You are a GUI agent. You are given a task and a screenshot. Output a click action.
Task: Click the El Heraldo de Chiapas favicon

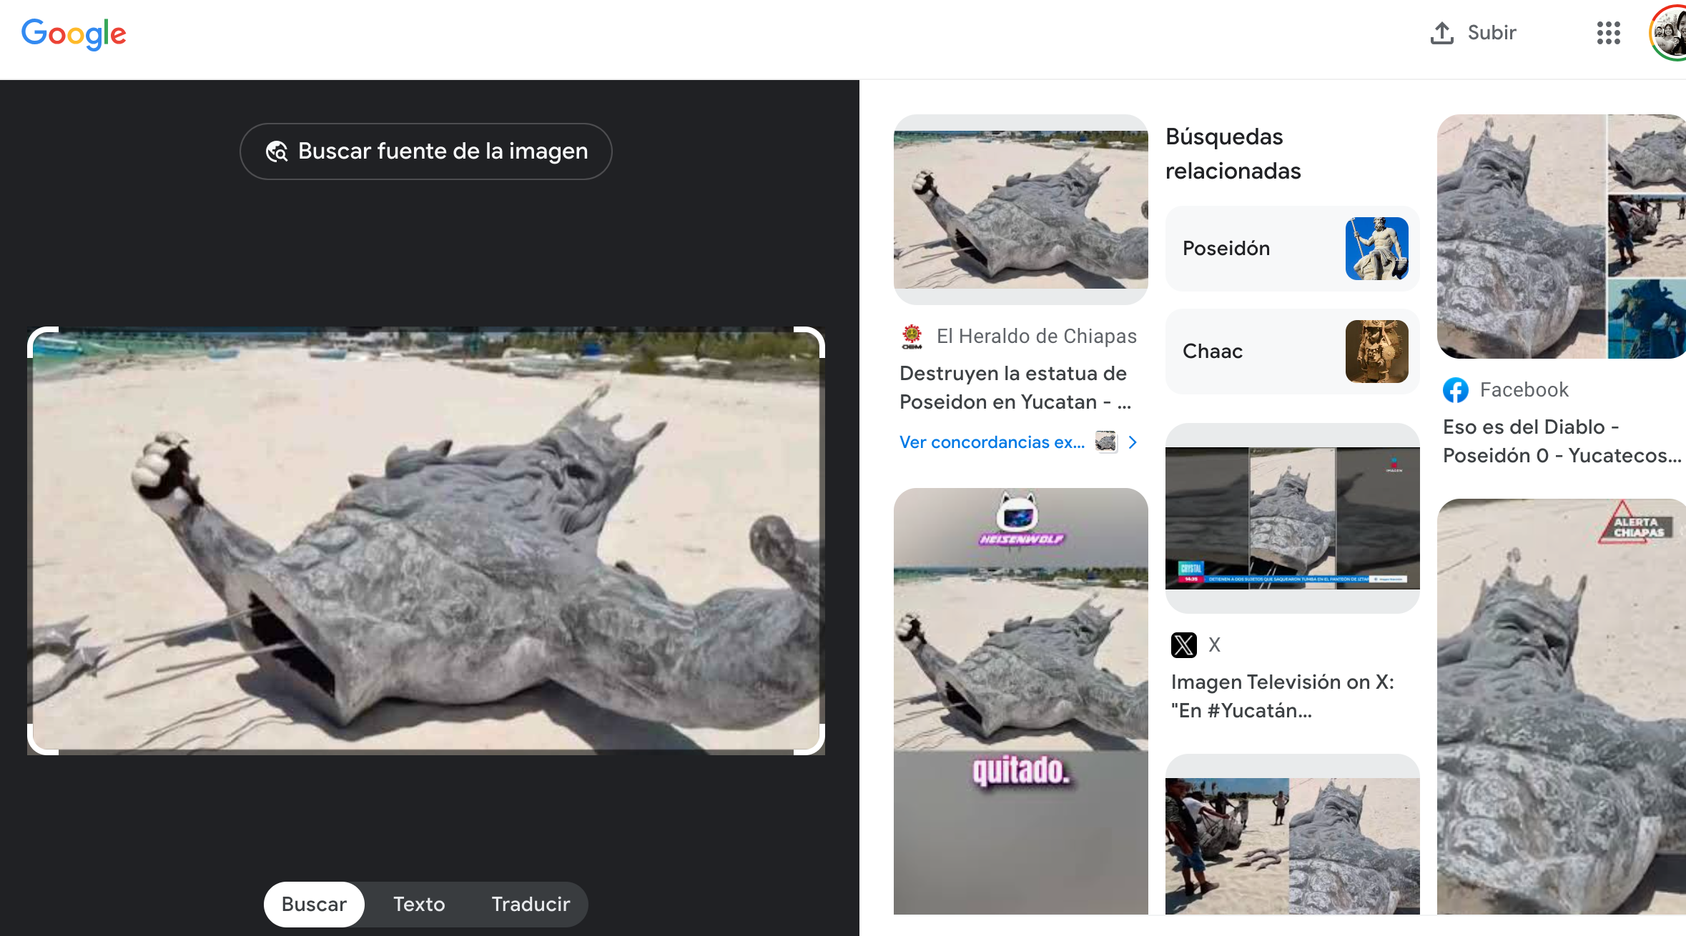click(912, 337)
